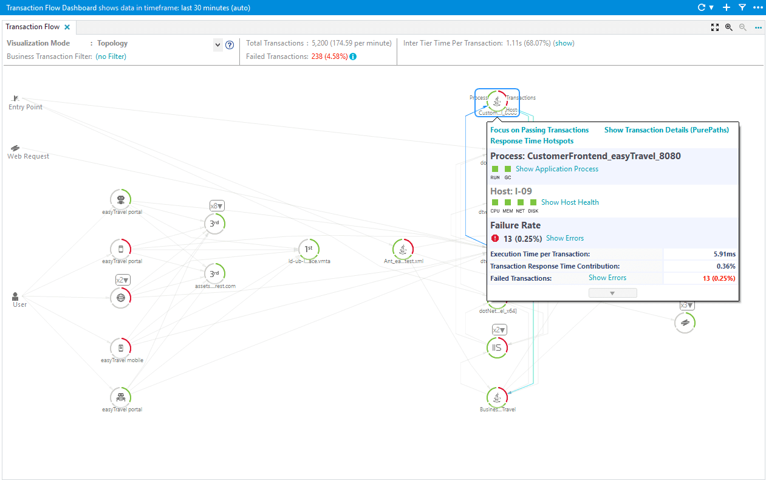766x480 pixels.
Task: Select the 3rd party node under x8
Action: (214, 223)
